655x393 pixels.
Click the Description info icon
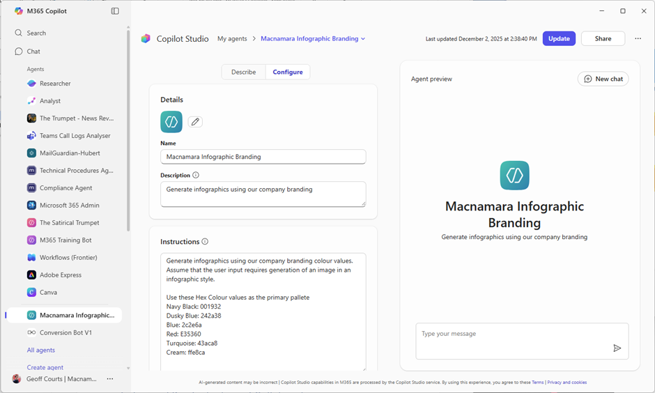pyautogui.click(x=196, y=175)
